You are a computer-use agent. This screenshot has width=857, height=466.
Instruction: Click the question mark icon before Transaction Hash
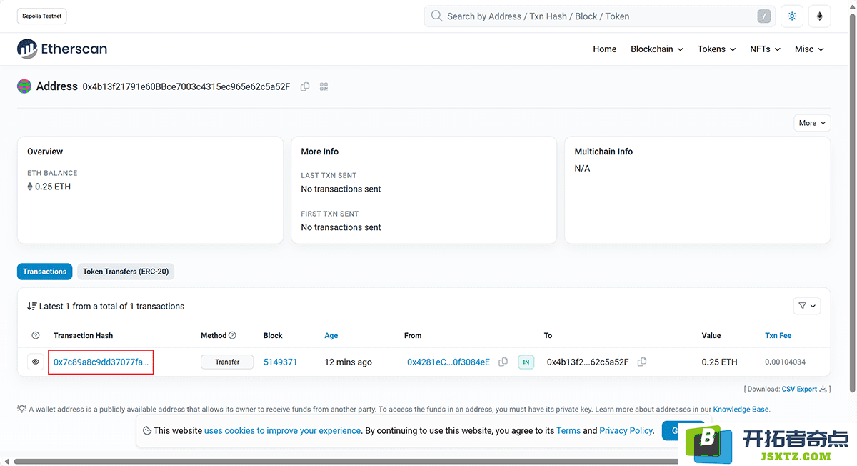click(x=36, y=335)
